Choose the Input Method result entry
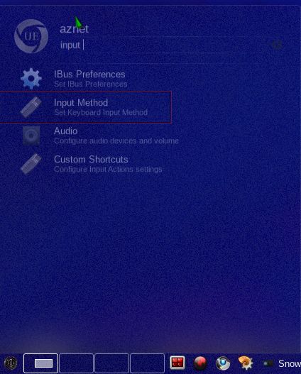 pos(86,107)
